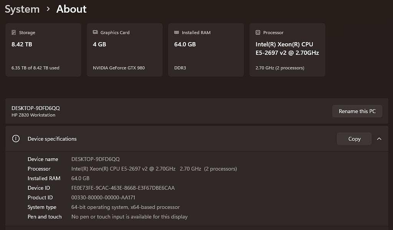
Task: Click the Storage disk icon
Action: click(14, 32)
